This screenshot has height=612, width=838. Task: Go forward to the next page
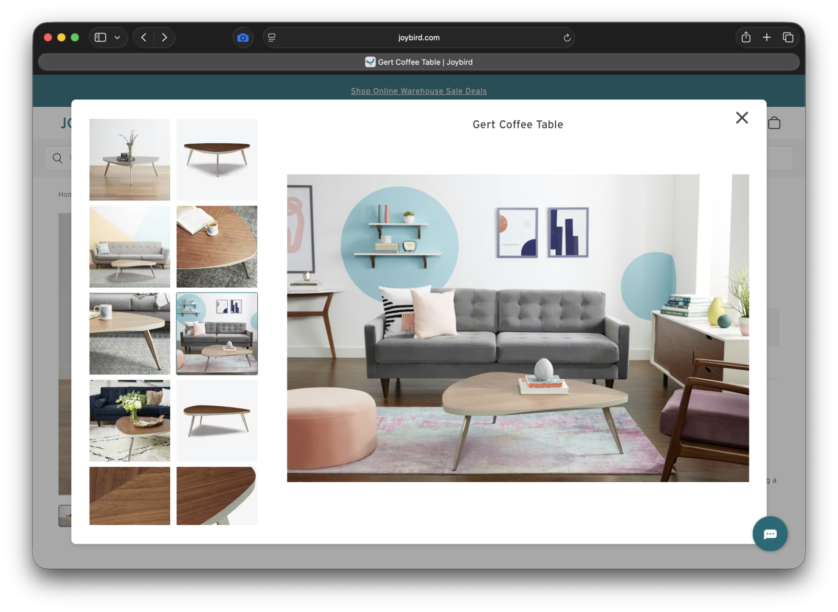coord(164,38)
